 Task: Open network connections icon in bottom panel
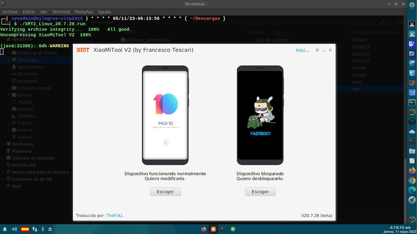pyautogui.click(x=35, y=229)
